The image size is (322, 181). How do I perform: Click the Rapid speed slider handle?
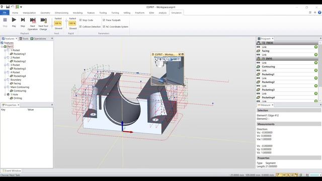(66, 21)
